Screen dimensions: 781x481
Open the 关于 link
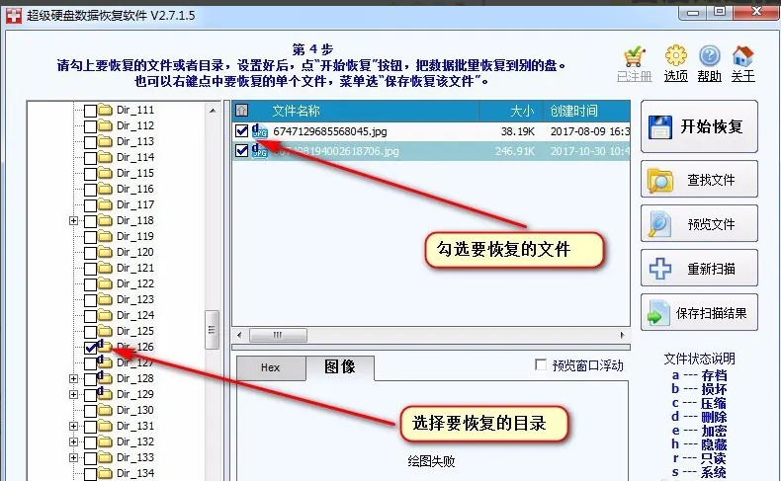click(x=742, y=76)
